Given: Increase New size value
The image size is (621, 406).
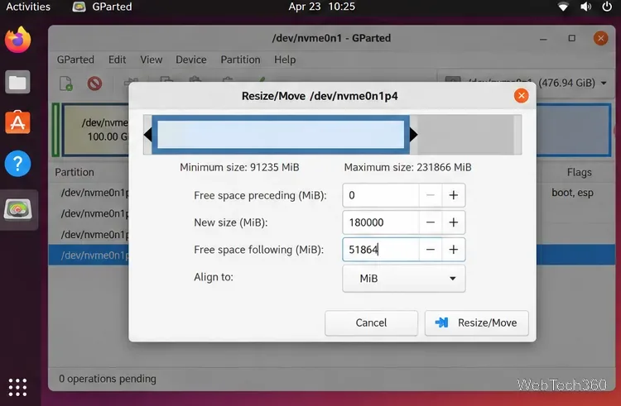Looking at the screenshot, I should click(454, 222).
